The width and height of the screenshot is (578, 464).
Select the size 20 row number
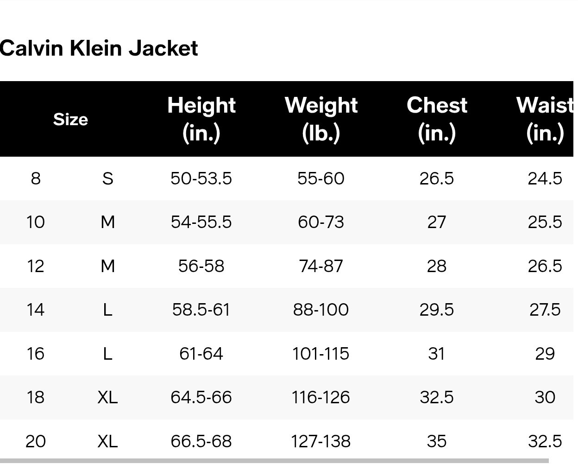pyautogui.click(x=36, y=441)
